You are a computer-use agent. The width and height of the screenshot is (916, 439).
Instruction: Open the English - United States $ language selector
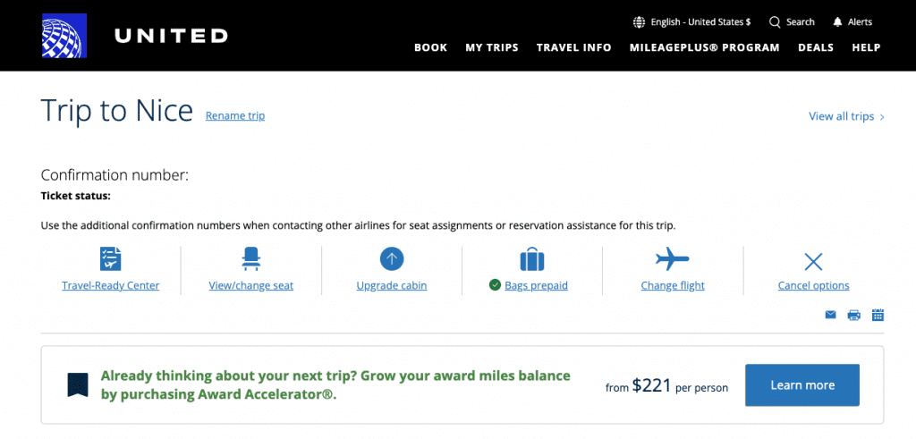pos(692,22)
